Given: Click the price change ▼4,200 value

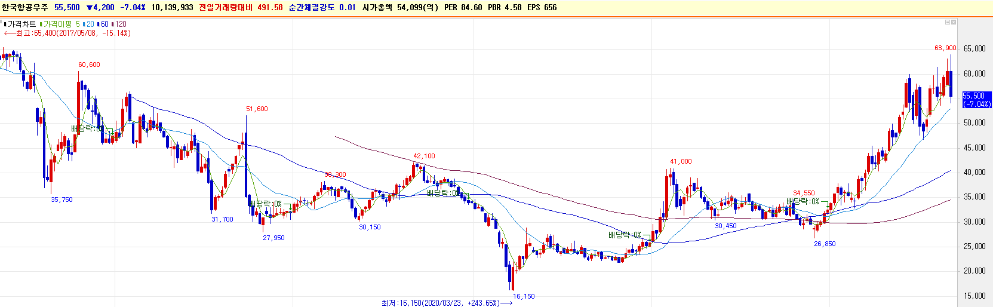Looking at the screenshot, I should click(100, 8).
